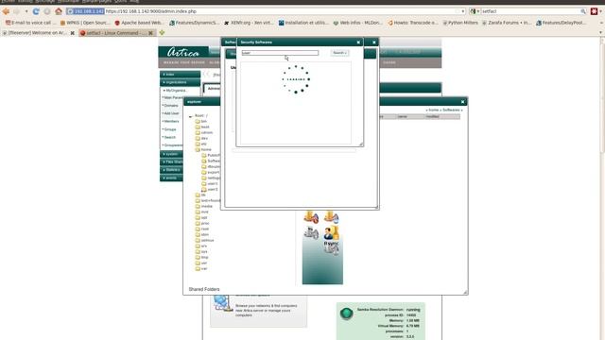The image size is (605, 340).
Task: Click the Softwares breadcrumb in explorer
Action: pyautogui.click(x=451, y=110)
